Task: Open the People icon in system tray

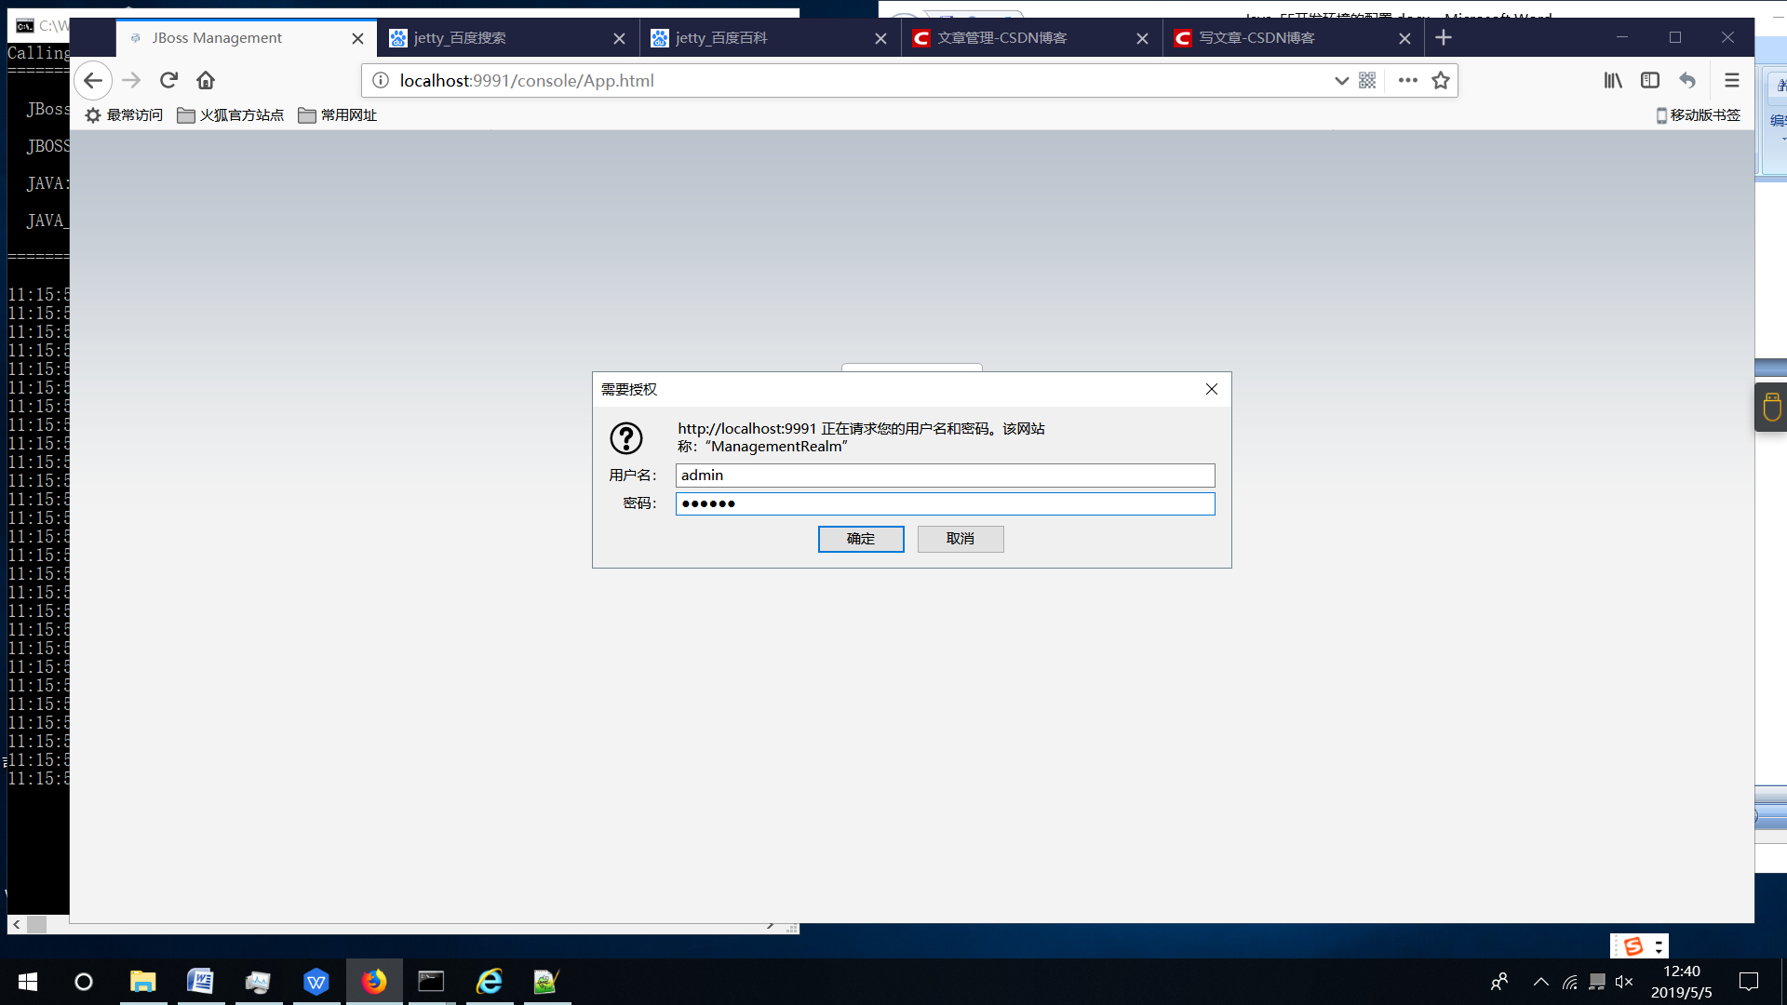Action: pos(1499,982)
